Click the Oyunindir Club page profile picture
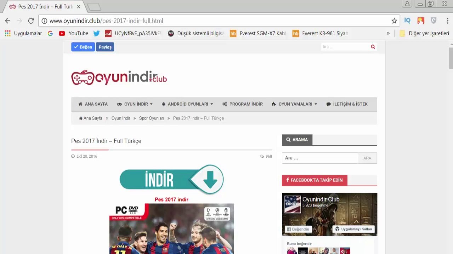The height and width of the screenshot is (254, 453). [293, 205]
